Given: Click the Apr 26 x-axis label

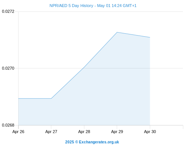Looking at the screenshot, I should 18,132.
